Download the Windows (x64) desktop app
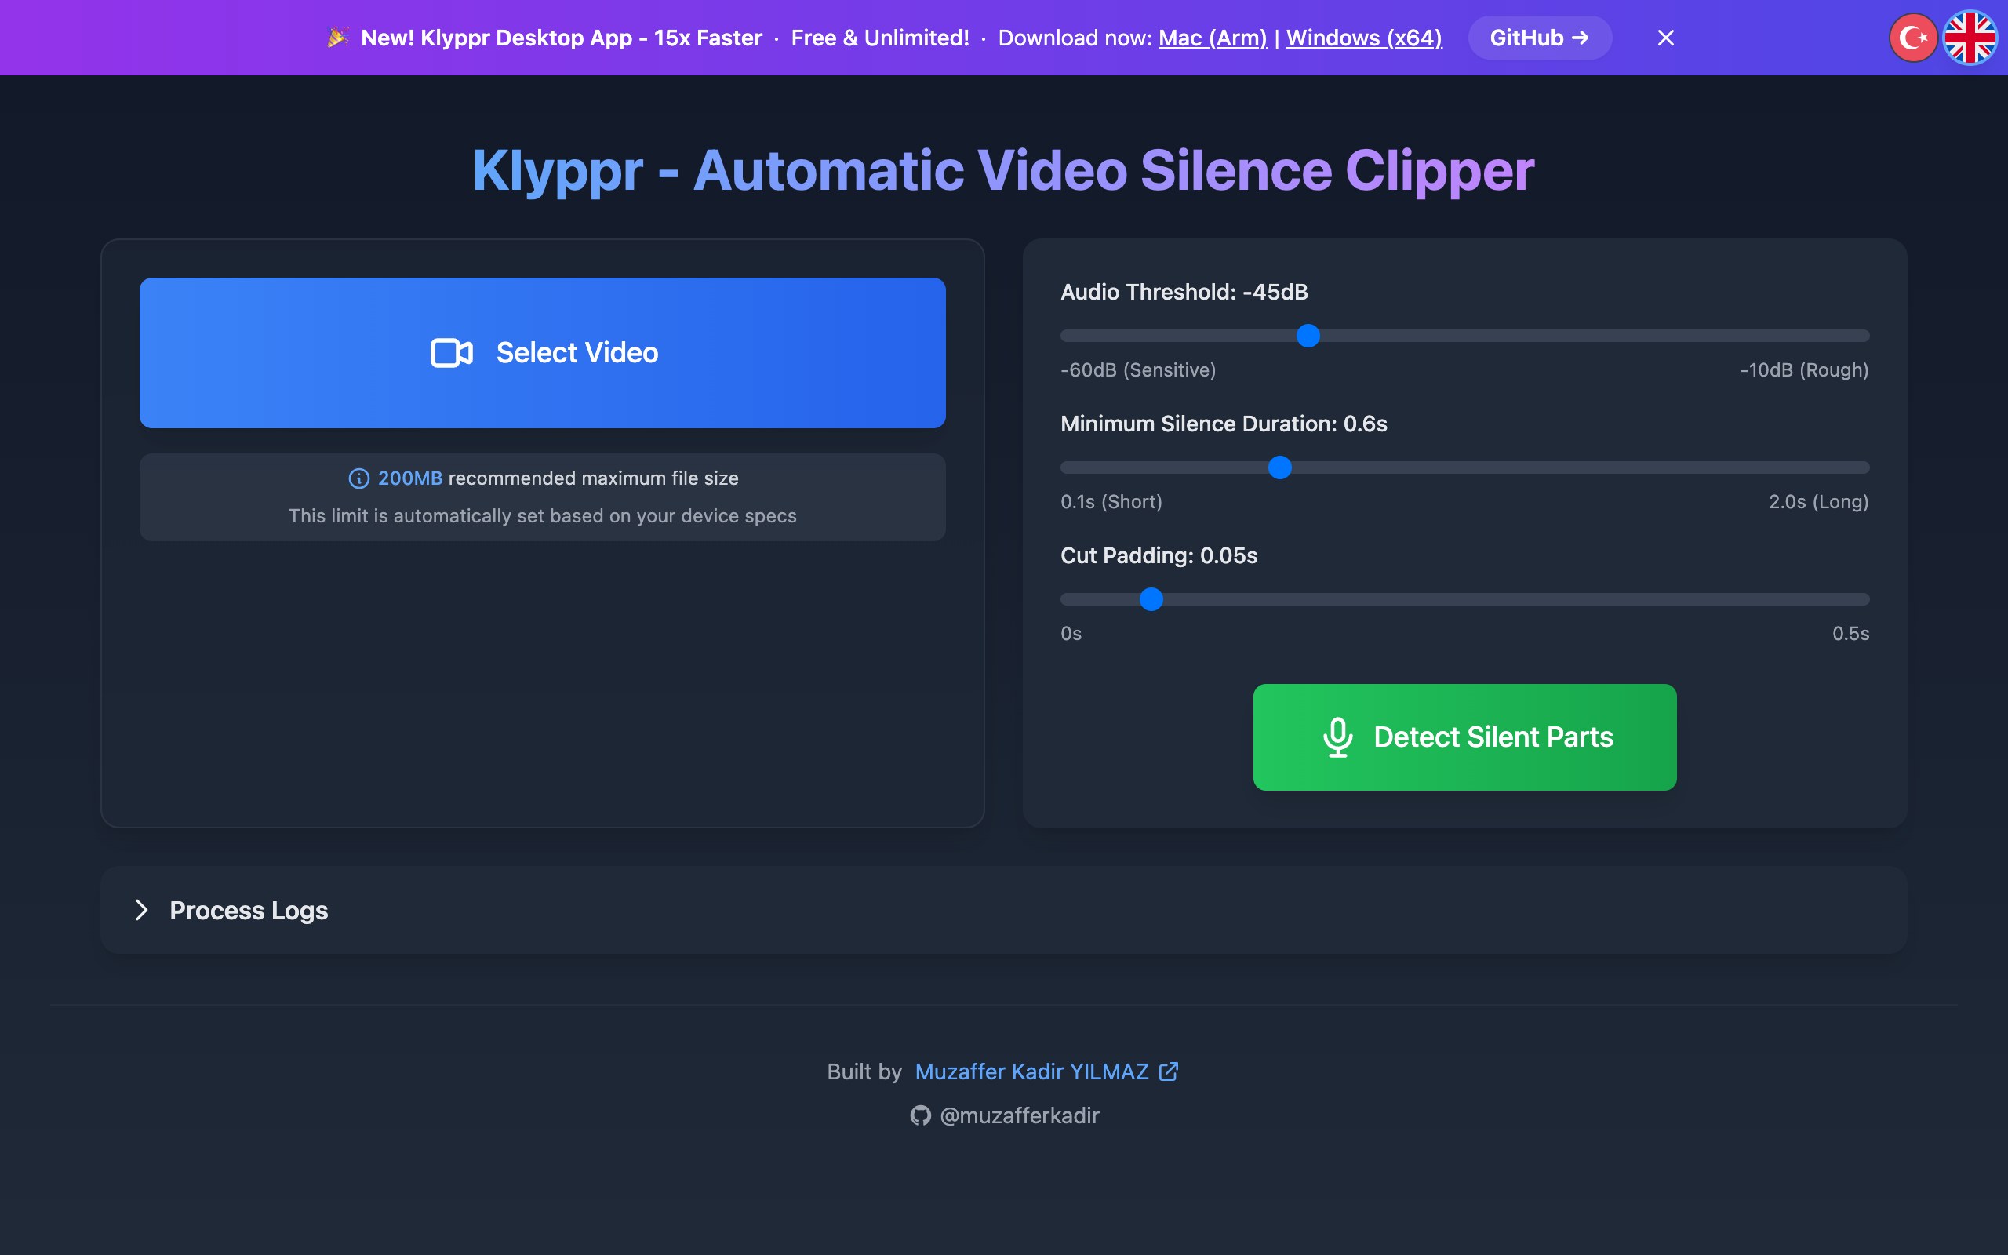The image size is (2008, 1255). (1364, 38)
